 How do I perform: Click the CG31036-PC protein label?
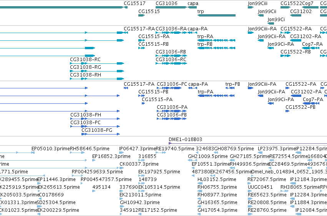[x=172, y=84]
